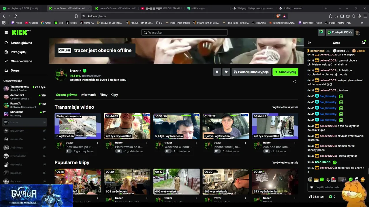Switch to Informacje tab
Viewport: 369px width, 207px height.
[89, 95]
